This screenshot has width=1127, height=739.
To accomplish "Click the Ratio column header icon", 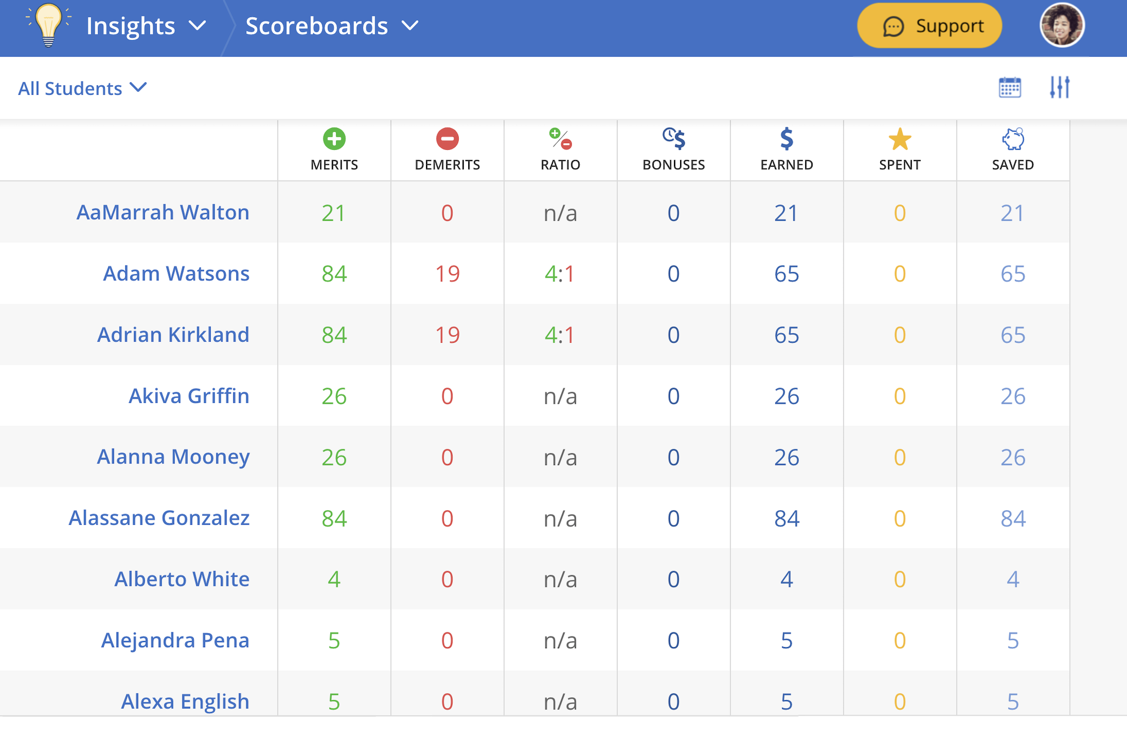I will [x=560, y=139].
